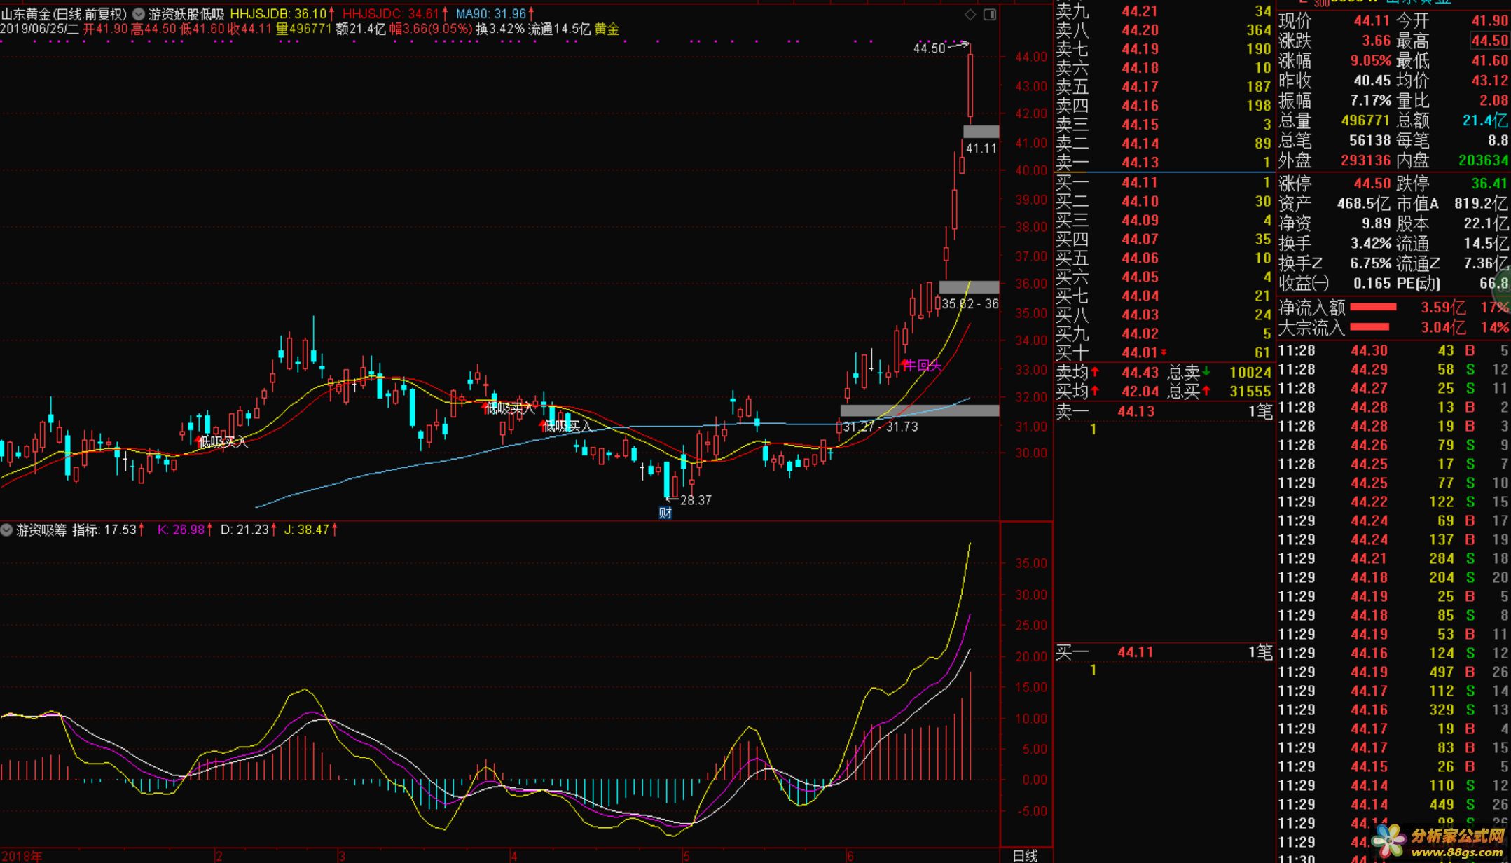Select the tick with 497 lots at 44.19
Image resolution: width=1511 pixels, height=863 pixels.
(x=1393, y=672)
